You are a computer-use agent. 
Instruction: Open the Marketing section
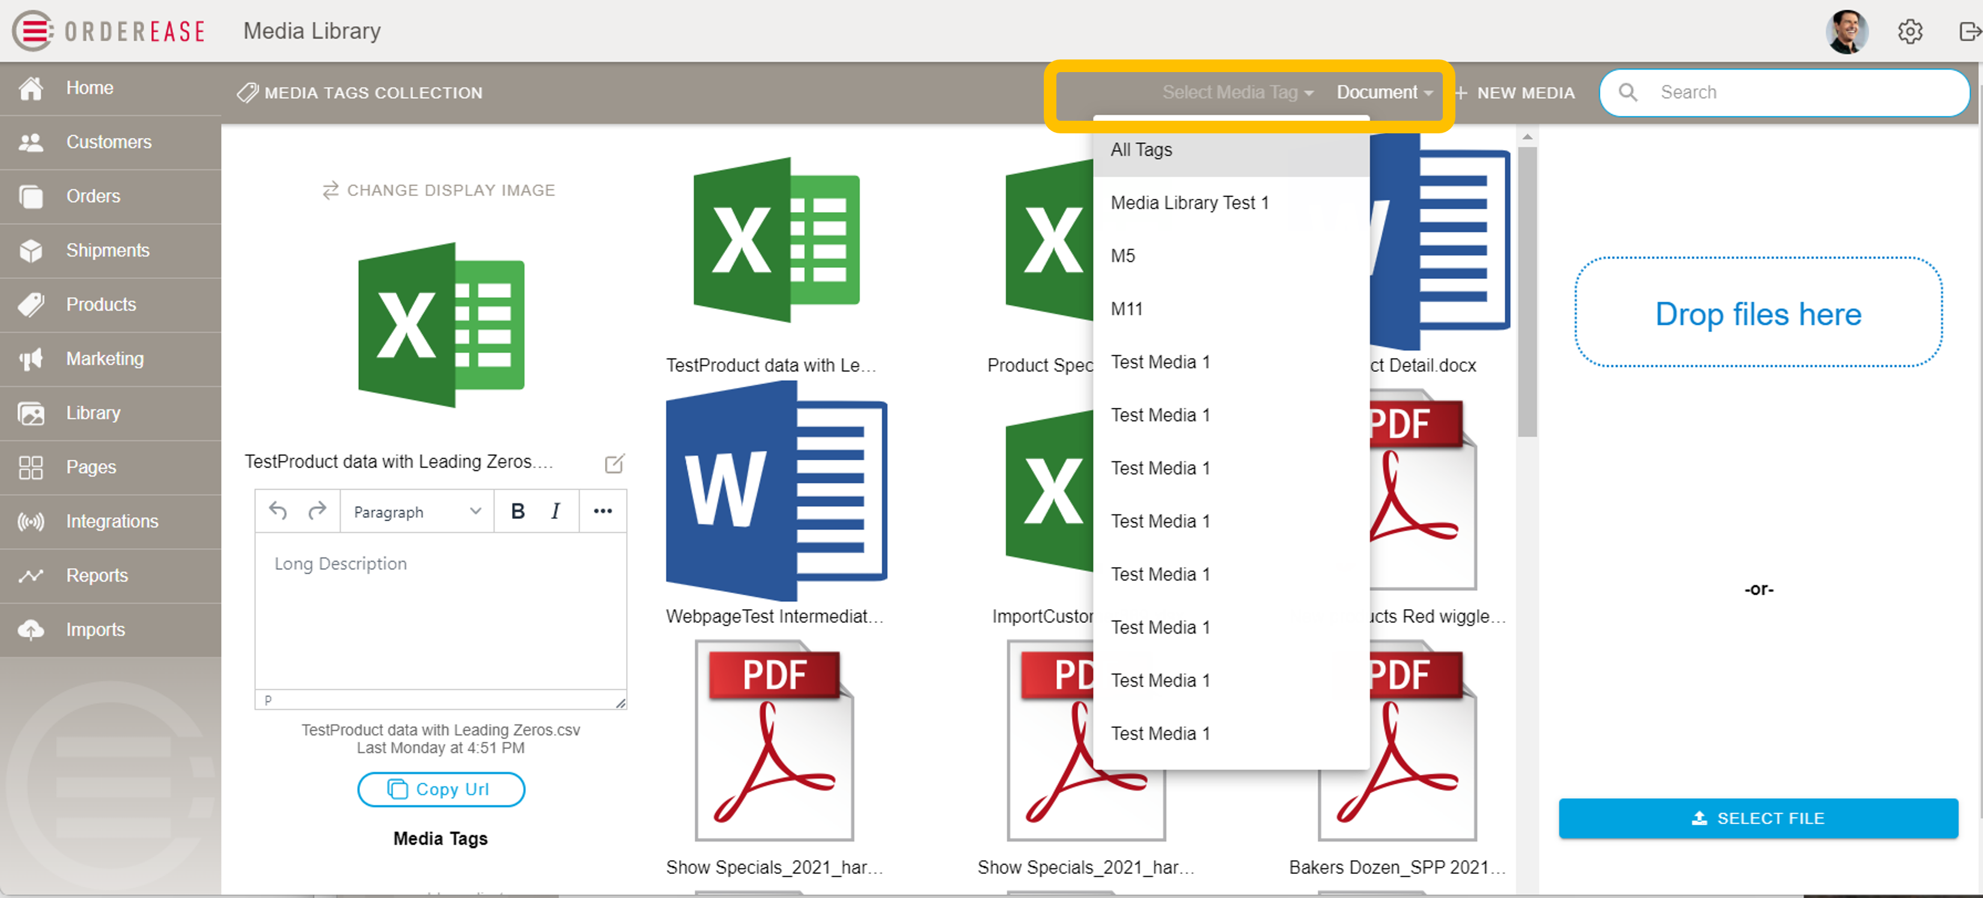click(104, 359)
